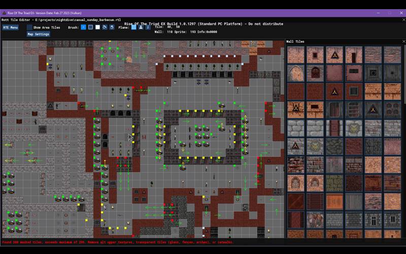
Task: Select the paint bucket fill brush
Action: [x=105, y=27]
